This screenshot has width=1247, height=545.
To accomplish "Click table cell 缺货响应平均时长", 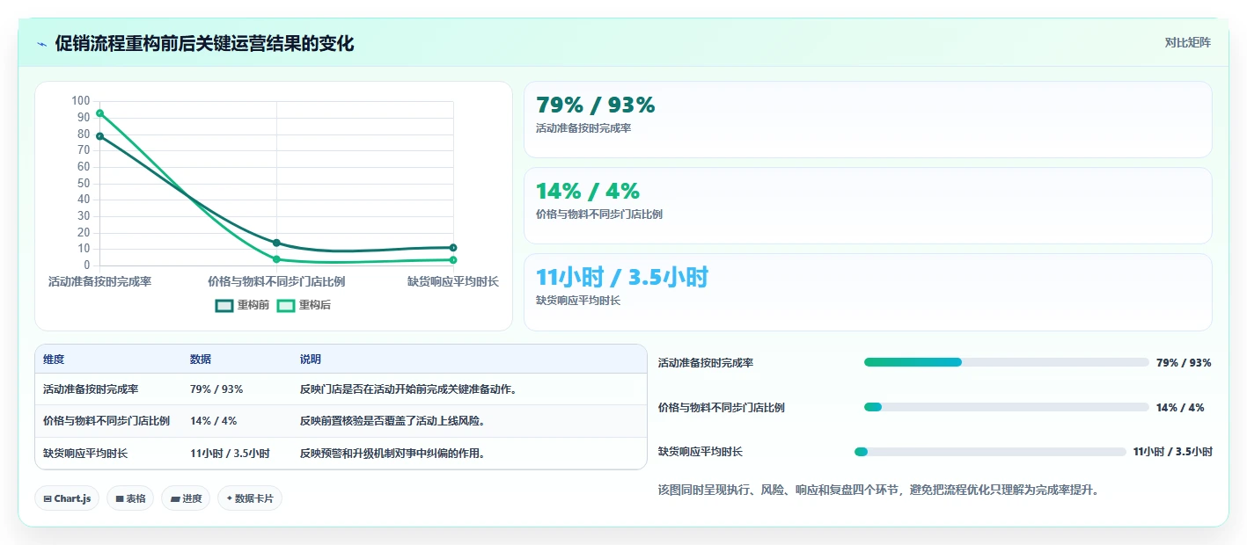I will (x=85, y=454).
